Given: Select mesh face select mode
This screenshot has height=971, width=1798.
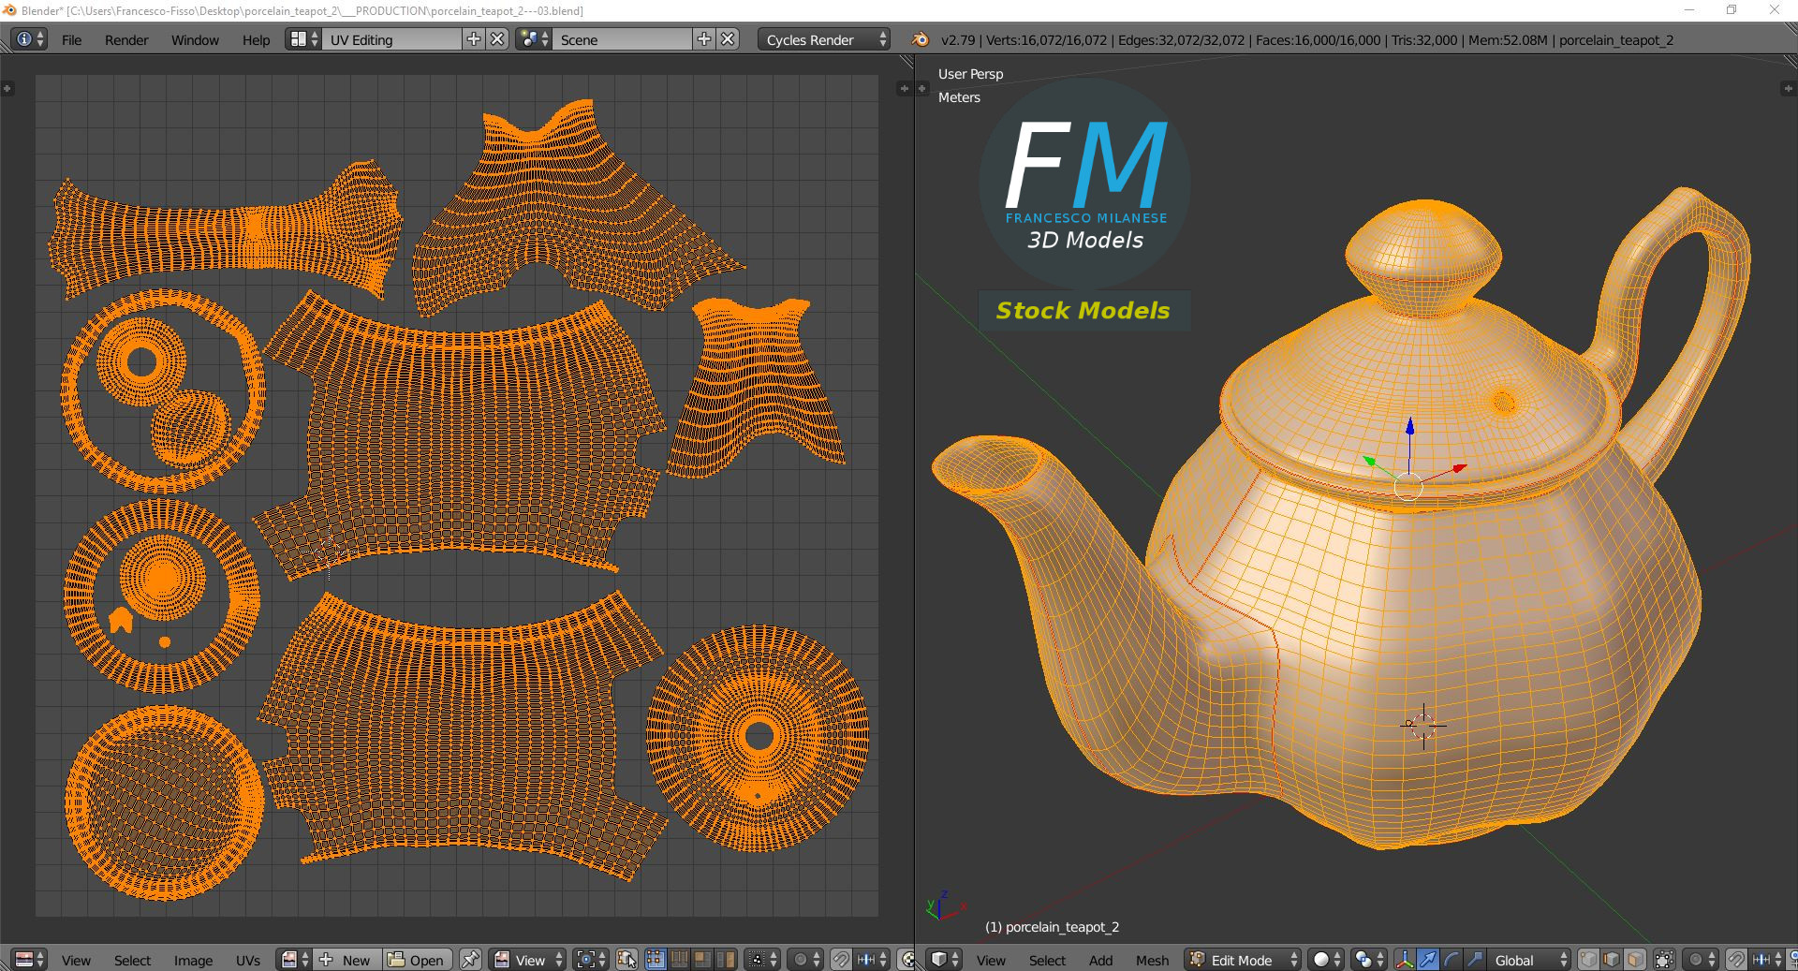Looking at the screenshot, I should 1635,960.
